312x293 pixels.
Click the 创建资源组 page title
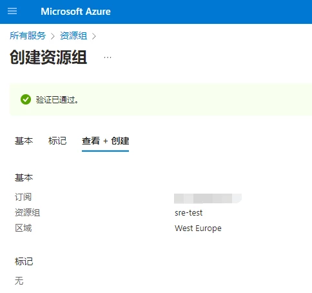tap(48, 57)
